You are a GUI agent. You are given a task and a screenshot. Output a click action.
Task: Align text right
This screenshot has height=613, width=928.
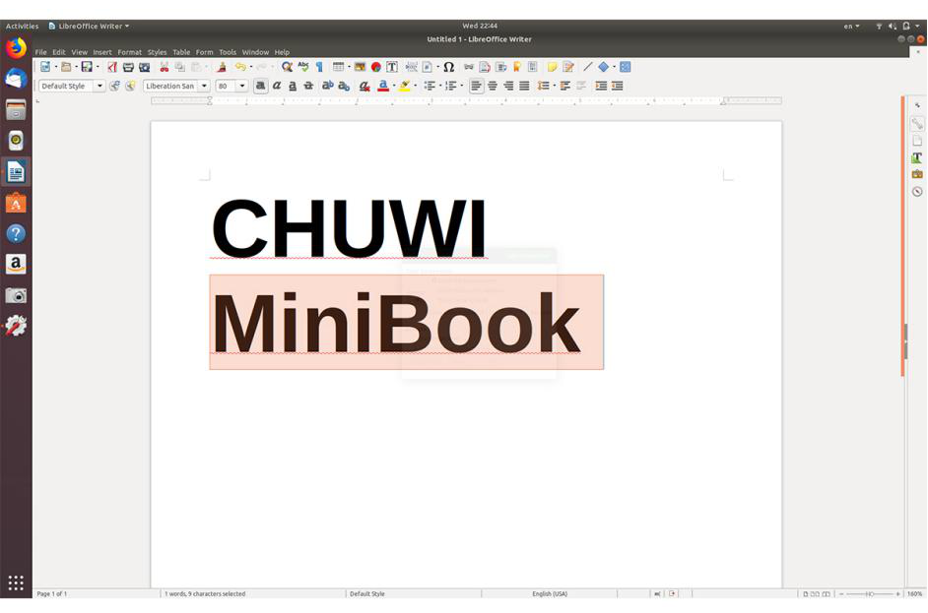click(508, 86)
